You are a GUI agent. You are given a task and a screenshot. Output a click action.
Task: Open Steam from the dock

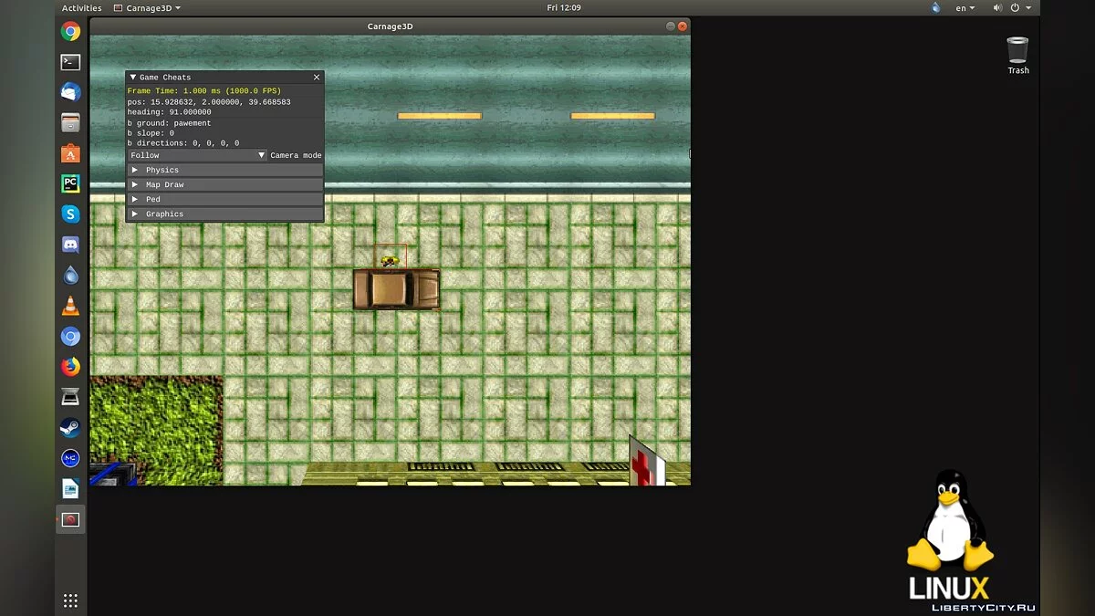70,427
